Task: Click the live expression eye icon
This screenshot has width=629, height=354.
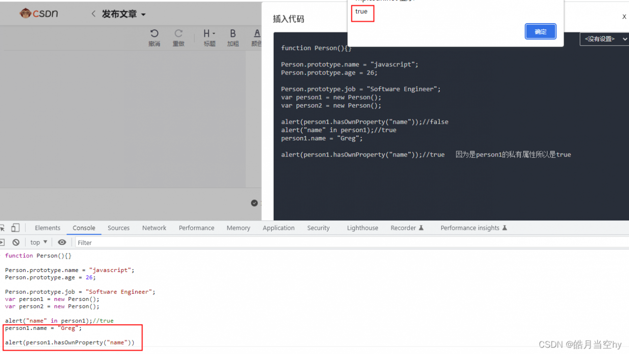Action: [62, 242]
